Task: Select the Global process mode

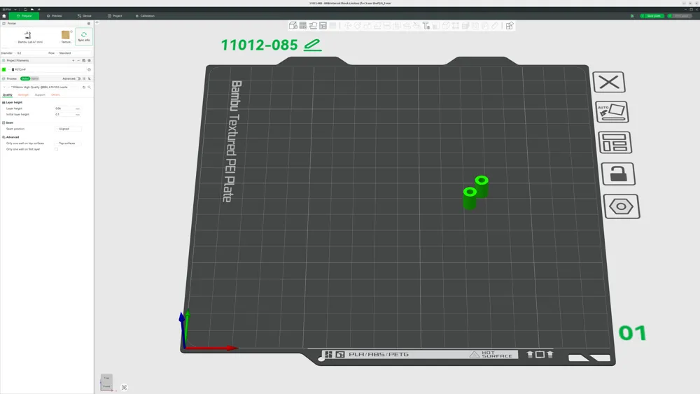Action: [25, 79]
